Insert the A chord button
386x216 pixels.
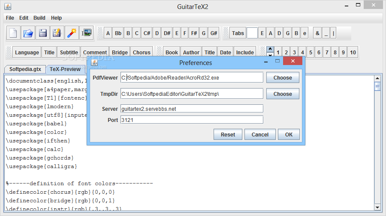click(x=108, y=33)
